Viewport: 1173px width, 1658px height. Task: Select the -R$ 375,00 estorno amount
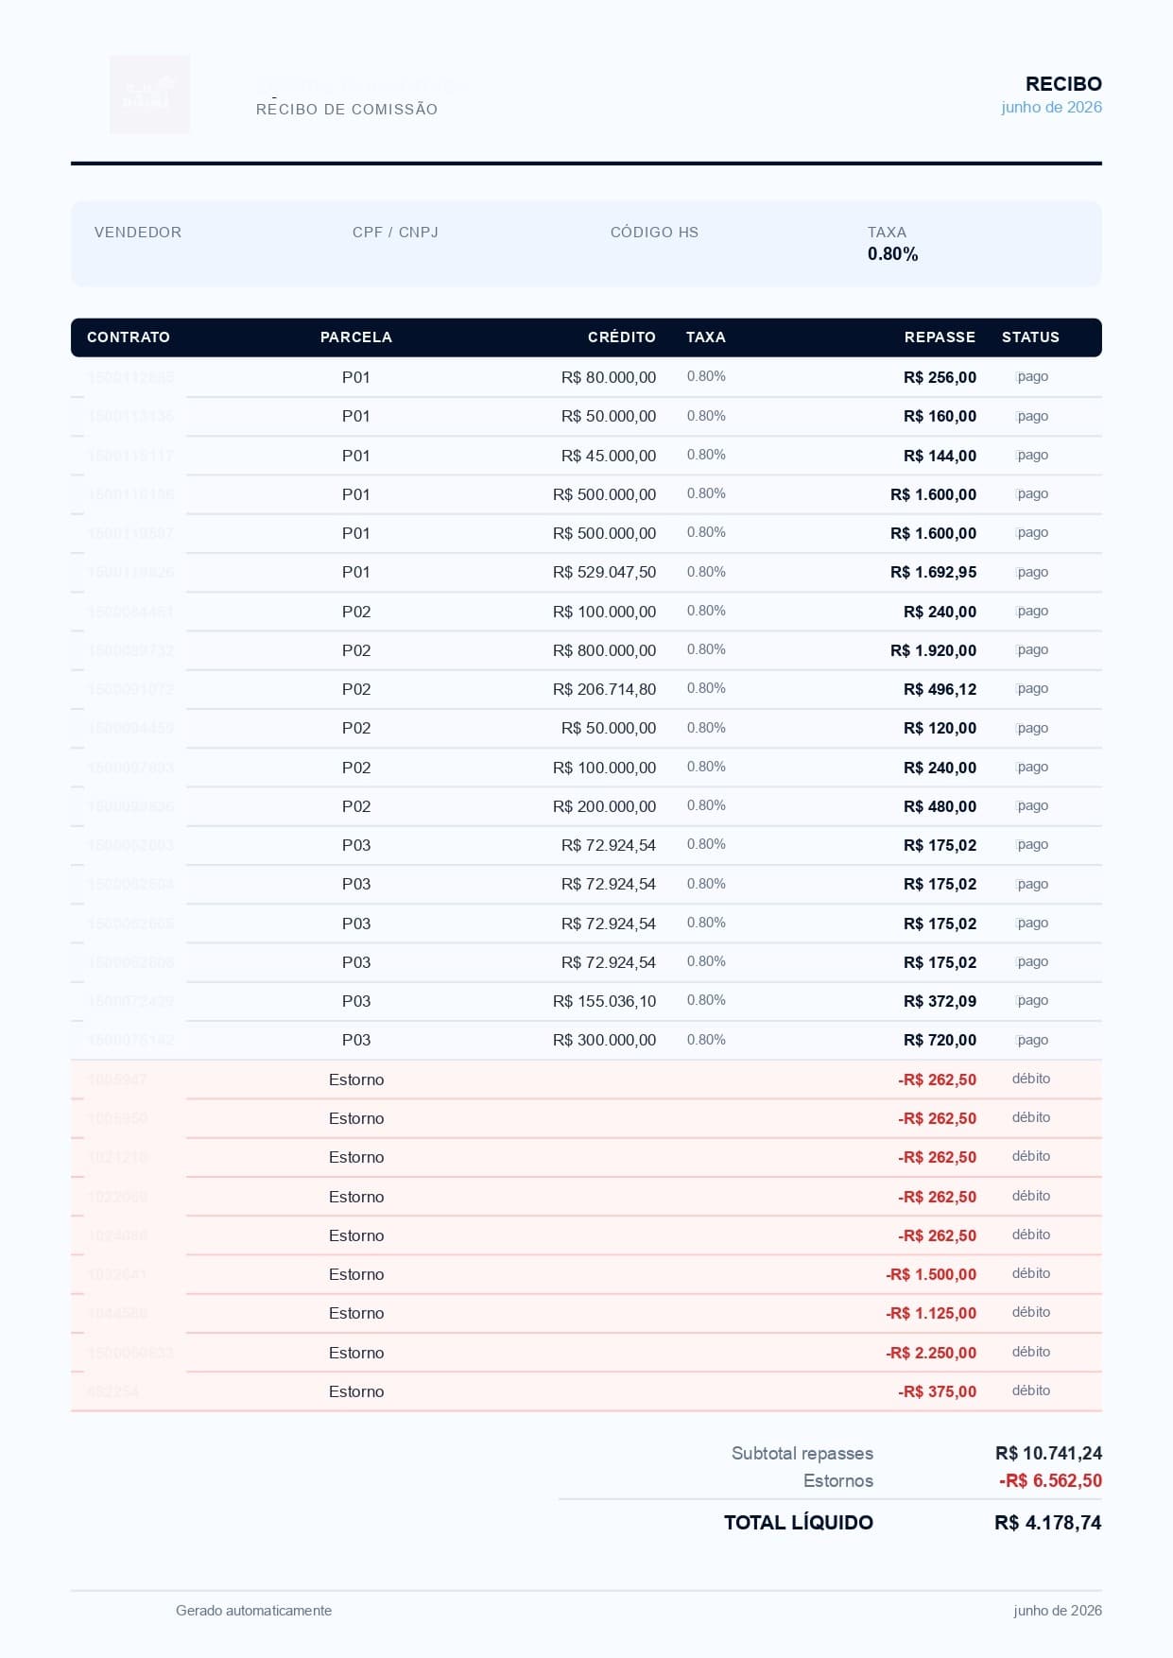(937, 1392)
